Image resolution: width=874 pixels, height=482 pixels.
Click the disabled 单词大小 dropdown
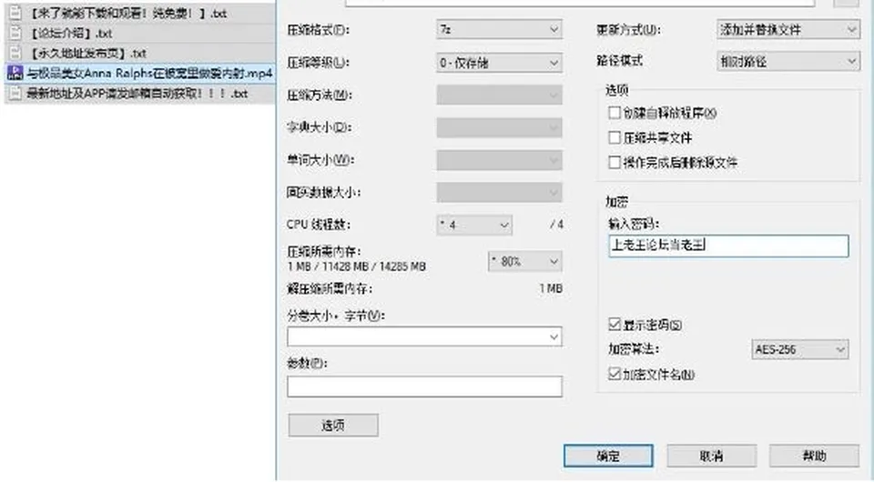tap(499, 160)
